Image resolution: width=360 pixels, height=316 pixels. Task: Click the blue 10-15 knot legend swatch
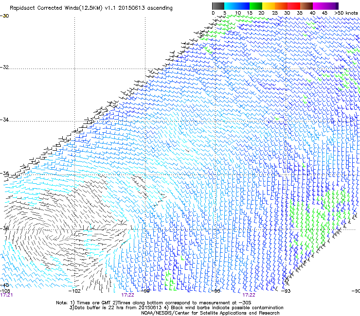pos(243,6)
